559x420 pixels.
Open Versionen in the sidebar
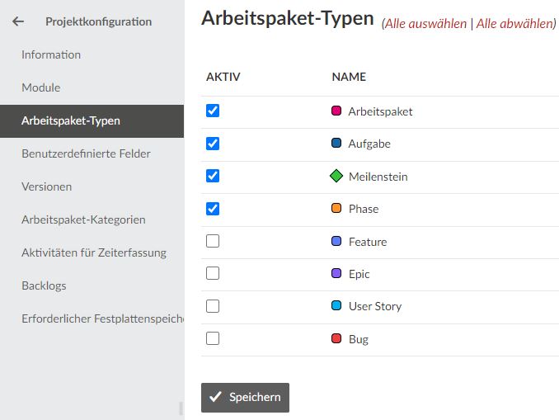point(46,186)
